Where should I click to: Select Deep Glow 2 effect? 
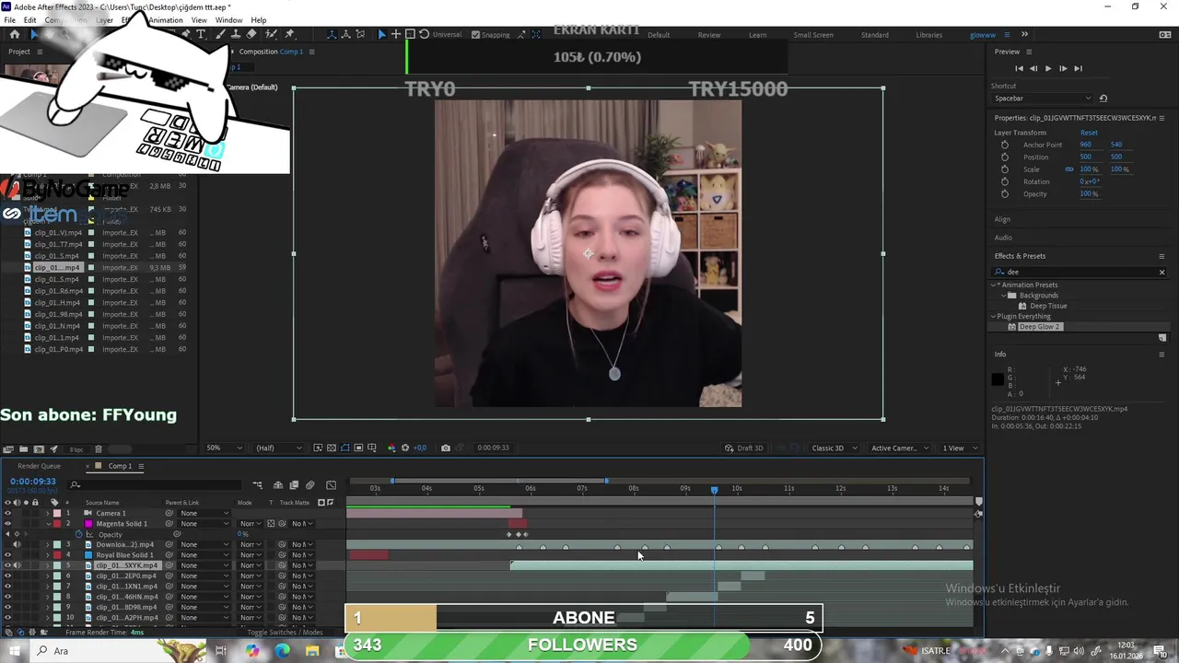point(1040,327)
